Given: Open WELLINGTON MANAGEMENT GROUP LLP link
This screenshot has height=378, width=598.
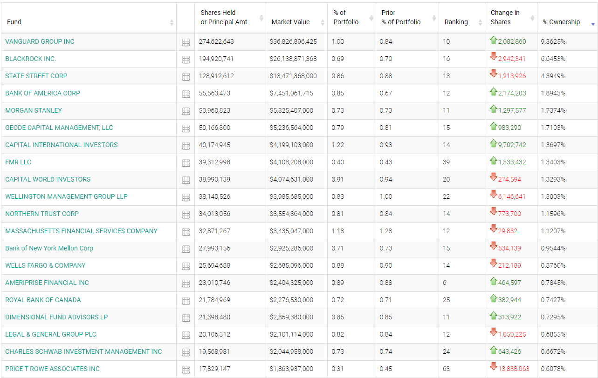Looking at the screenshot, I should [66, 196].
